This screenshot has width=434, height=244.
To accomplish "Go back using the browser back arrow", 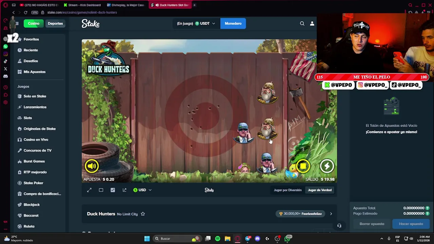I will (x=14, y=13).
